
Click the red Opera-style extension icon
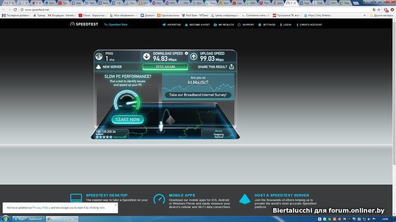point(392,9)
